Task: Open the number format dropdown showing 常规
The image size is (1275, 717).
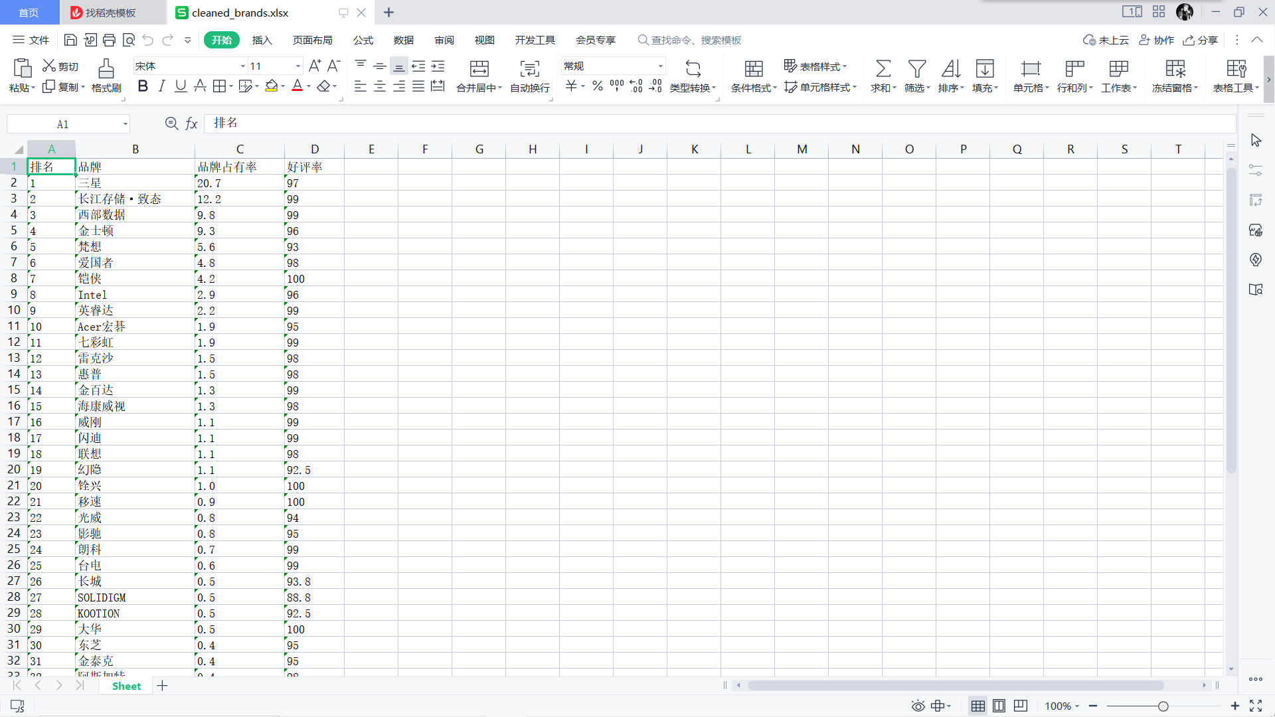Action: (x=660, y=66)
